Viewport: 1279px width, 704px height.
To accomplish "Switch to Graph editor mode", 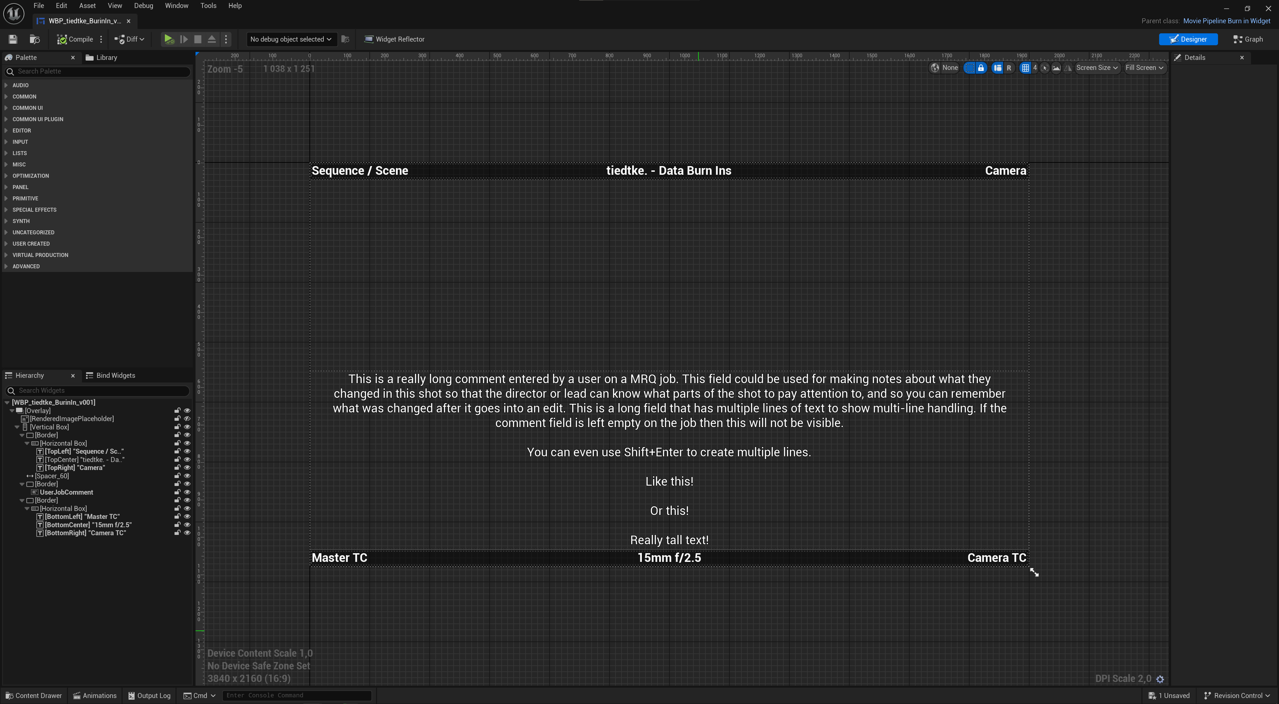I will pos(1248,39).
